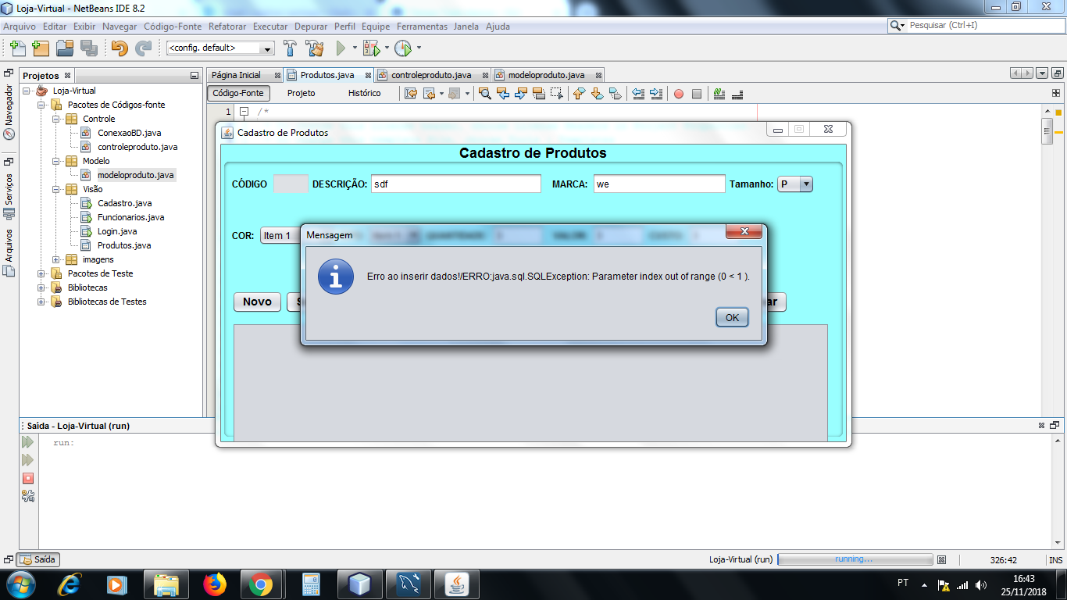Viewport: 1067px width, 600px height.
Task: Run the project with green play icon
Action: 341,48
